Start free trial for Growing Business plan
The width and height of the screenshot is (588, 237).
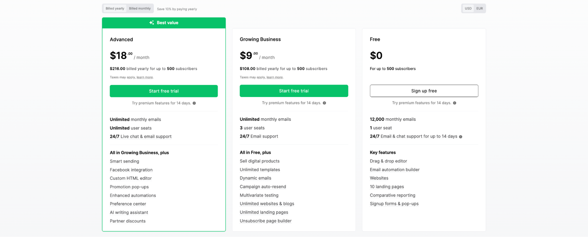pos(294,91)
